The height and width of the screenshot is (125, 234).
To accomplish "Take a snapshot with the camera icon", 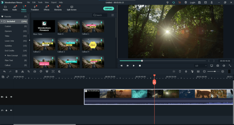I will coord(218,66).
